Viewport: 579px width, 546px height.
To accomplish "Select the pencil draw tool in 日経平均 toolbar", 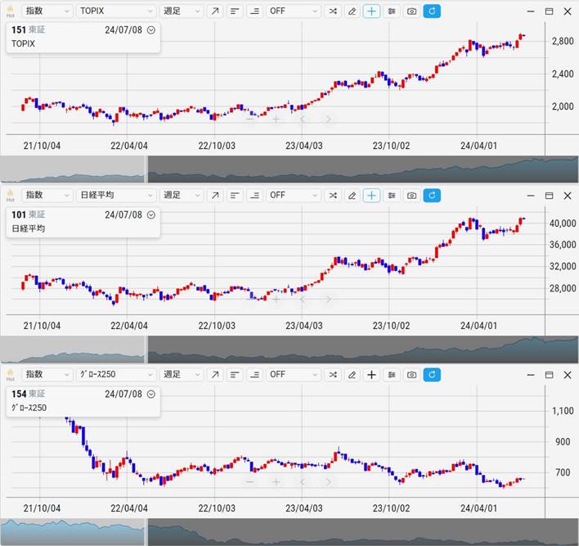I will click(x=352, y=195).
